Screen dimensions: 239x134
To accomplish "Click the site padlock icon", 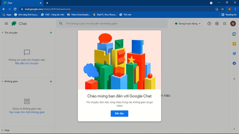I will click(22, 9).
